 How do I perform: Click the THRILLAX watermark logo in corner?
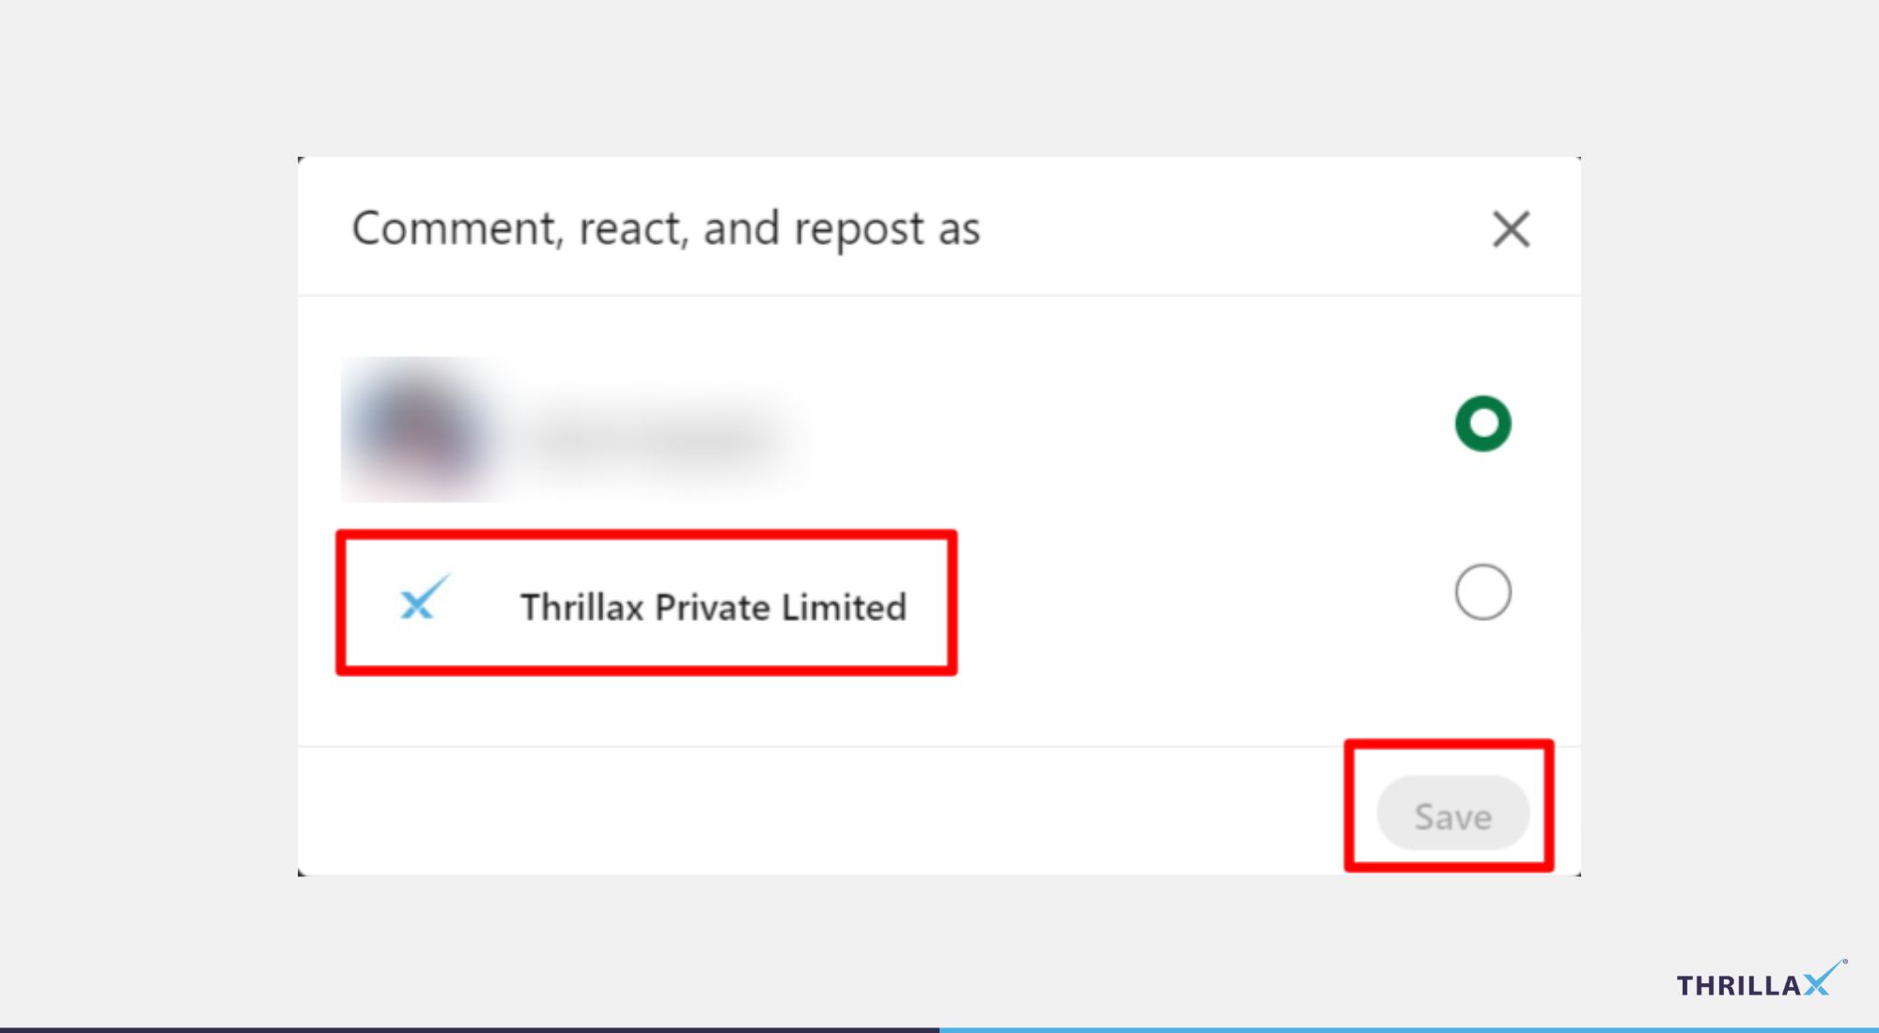[1762, 979]
